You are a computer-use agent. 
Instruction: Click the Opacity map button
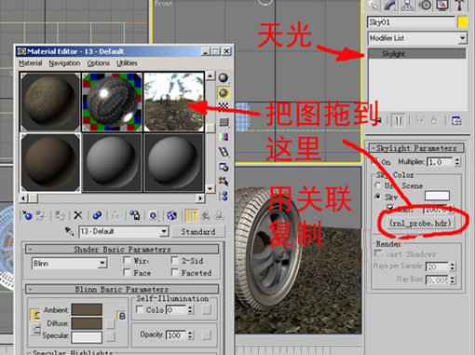(207, 335)
